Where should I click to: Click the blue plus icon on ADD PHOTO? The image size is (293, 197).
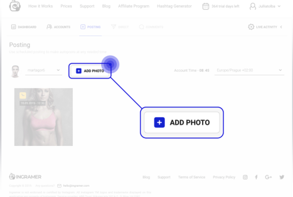click(79, 71)
